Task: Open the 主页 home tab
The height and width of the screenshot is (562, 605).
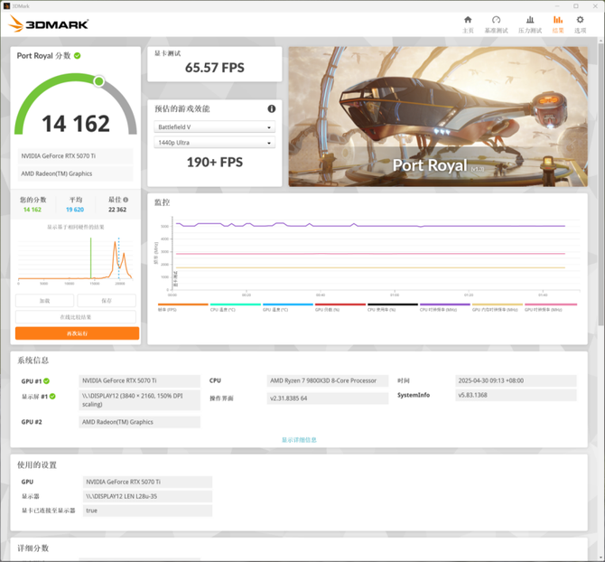Action: pyautogui.click(x=468, y=24)
